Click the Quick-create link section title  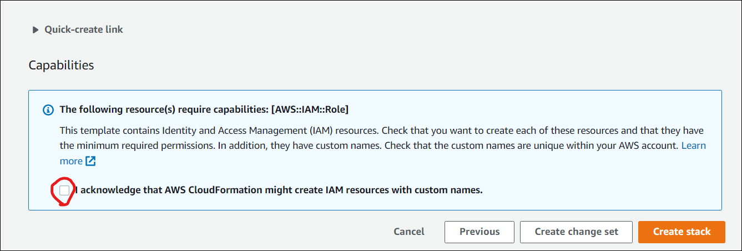click(84, 29)
